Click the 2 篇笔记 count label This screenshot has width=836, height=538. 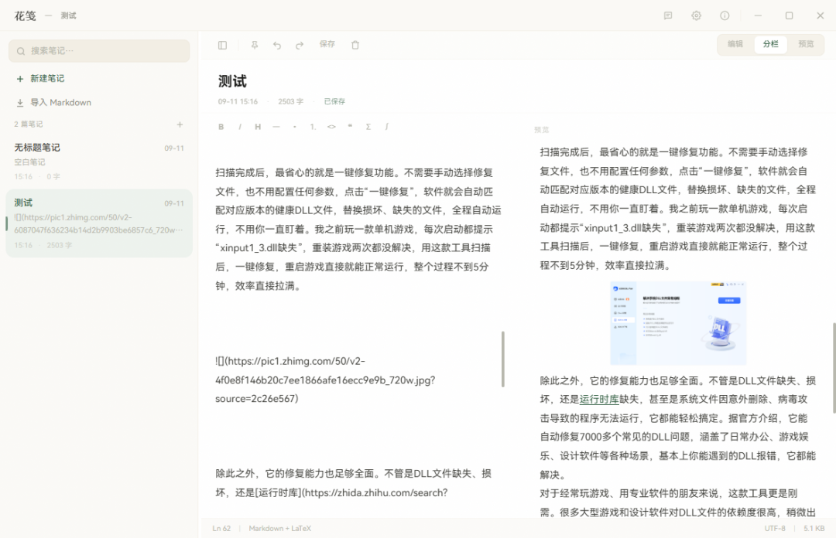click(29, 124)
